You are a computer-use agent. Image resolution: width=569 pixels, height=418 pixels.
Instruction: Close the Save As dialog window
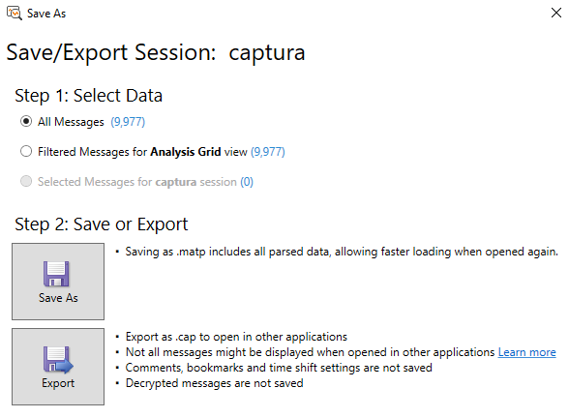[555, 13]
